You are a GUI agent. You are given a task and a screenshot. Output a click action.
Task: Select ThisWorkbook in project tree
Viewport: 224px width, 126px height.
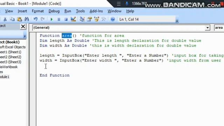9,67
